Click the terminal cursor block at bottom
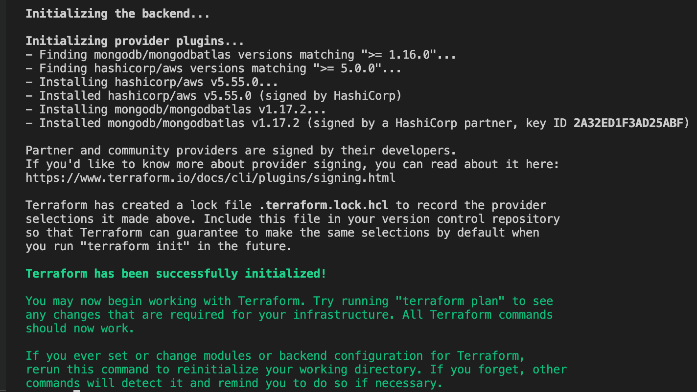697x392 pixels. click(77, 391)
